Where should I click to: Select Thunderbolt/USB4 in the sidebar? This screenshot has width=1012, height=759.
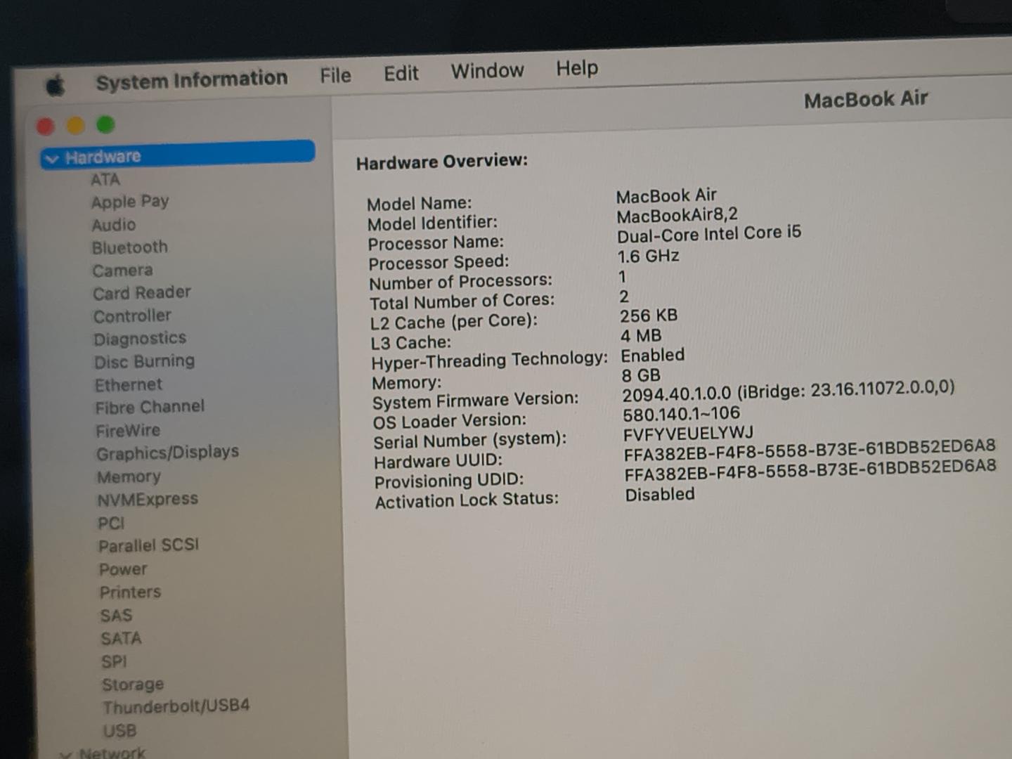coord(176,706)
